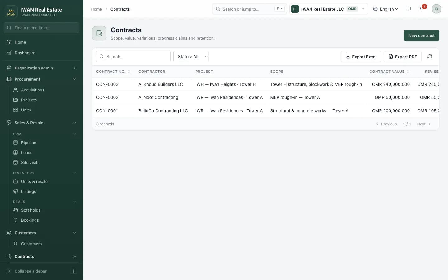Open notifications bell with badge

(x=422, y=9)
